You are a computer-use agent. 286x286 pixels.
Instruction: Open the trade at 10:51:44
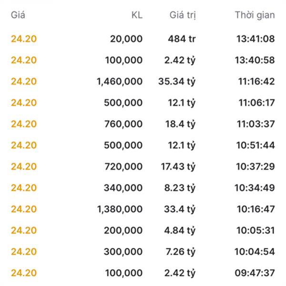143,145
